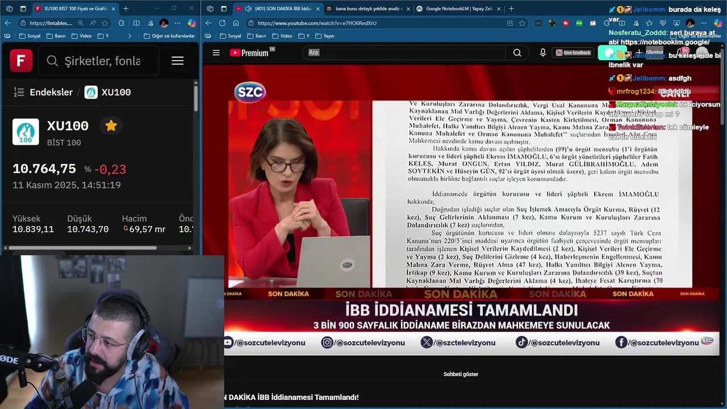727x409 pixels.
Task: Open the apps grid icon in YouTube address bar
Action: (x=509, y=23)
